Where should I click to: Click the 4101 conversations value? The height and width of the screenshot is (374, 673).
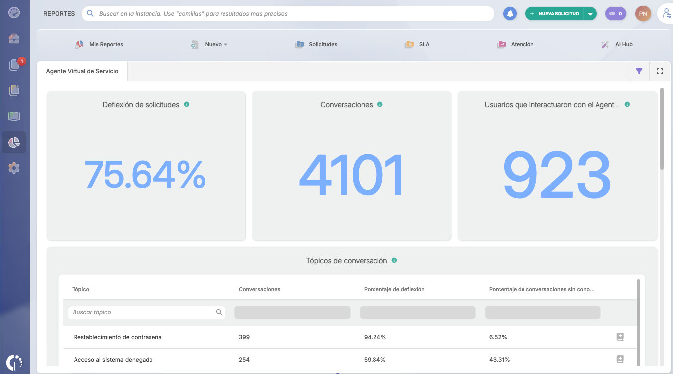(x=352, y=175)
